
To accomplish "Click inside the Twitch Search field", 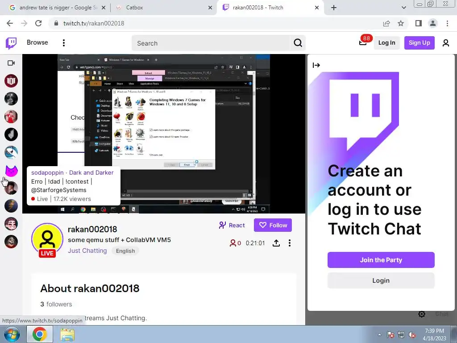I will coord(211,43).
